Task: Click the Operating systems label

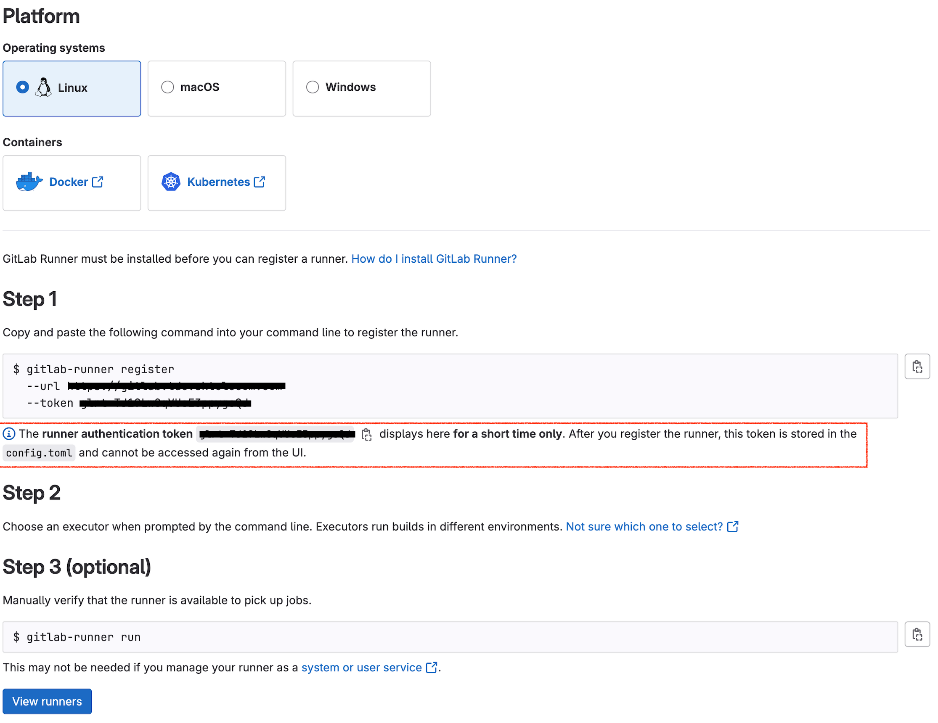Action: pyautogui.click(x=54, y=47)
